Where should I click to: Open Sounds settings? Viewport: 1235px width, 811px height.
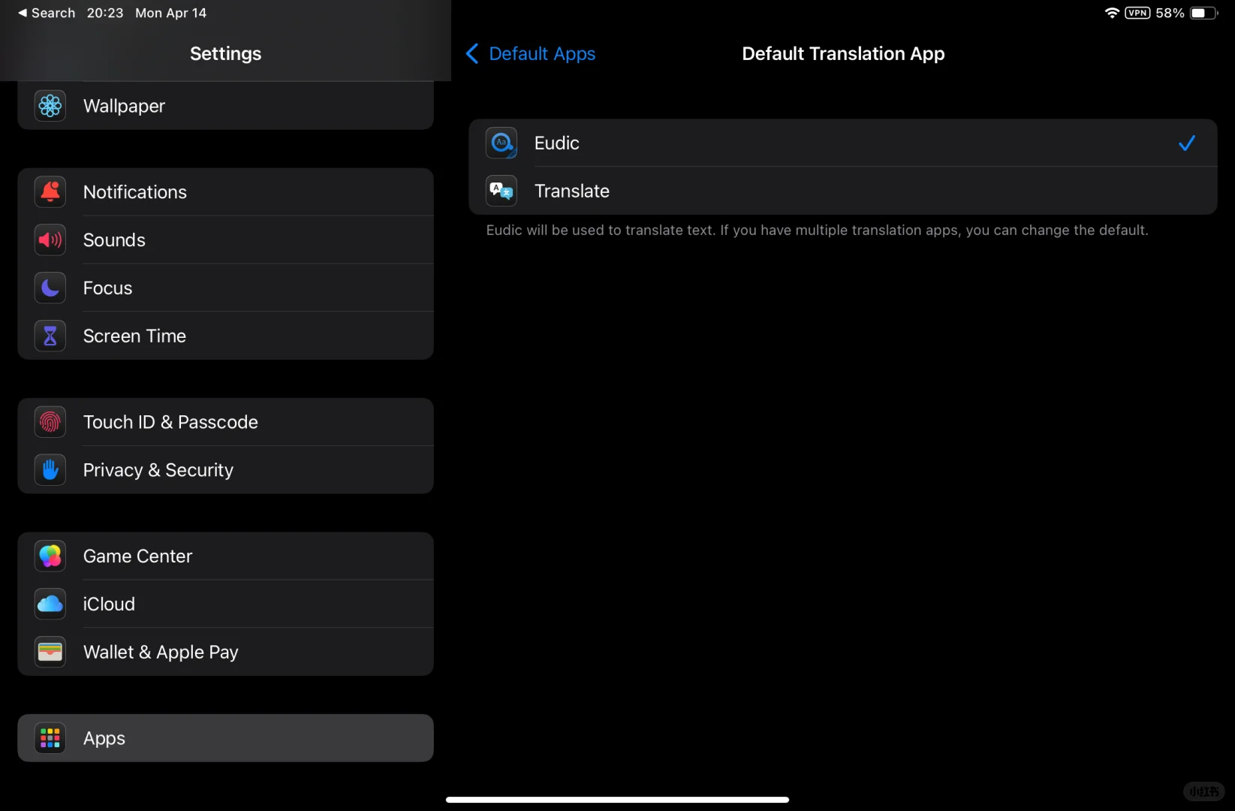click(225, 240)
